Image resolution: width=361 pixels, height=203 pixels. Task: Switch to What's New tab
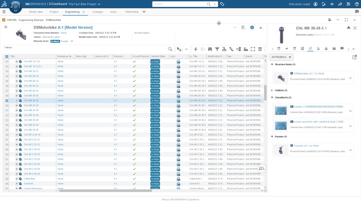pyautogui.click(x=36, y=12)
